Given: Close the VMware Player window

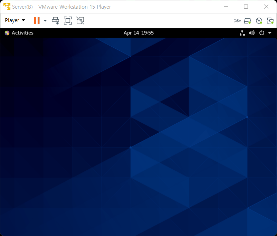Looking at the screenshot, I should click(266, 7).
